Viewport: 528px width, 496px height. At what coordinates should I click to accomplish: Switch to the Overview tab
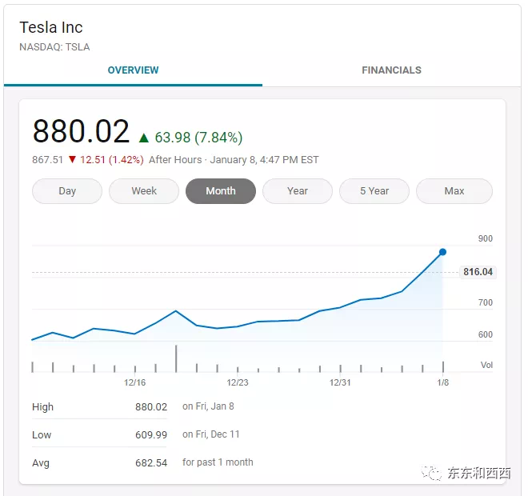pos(133,70)
